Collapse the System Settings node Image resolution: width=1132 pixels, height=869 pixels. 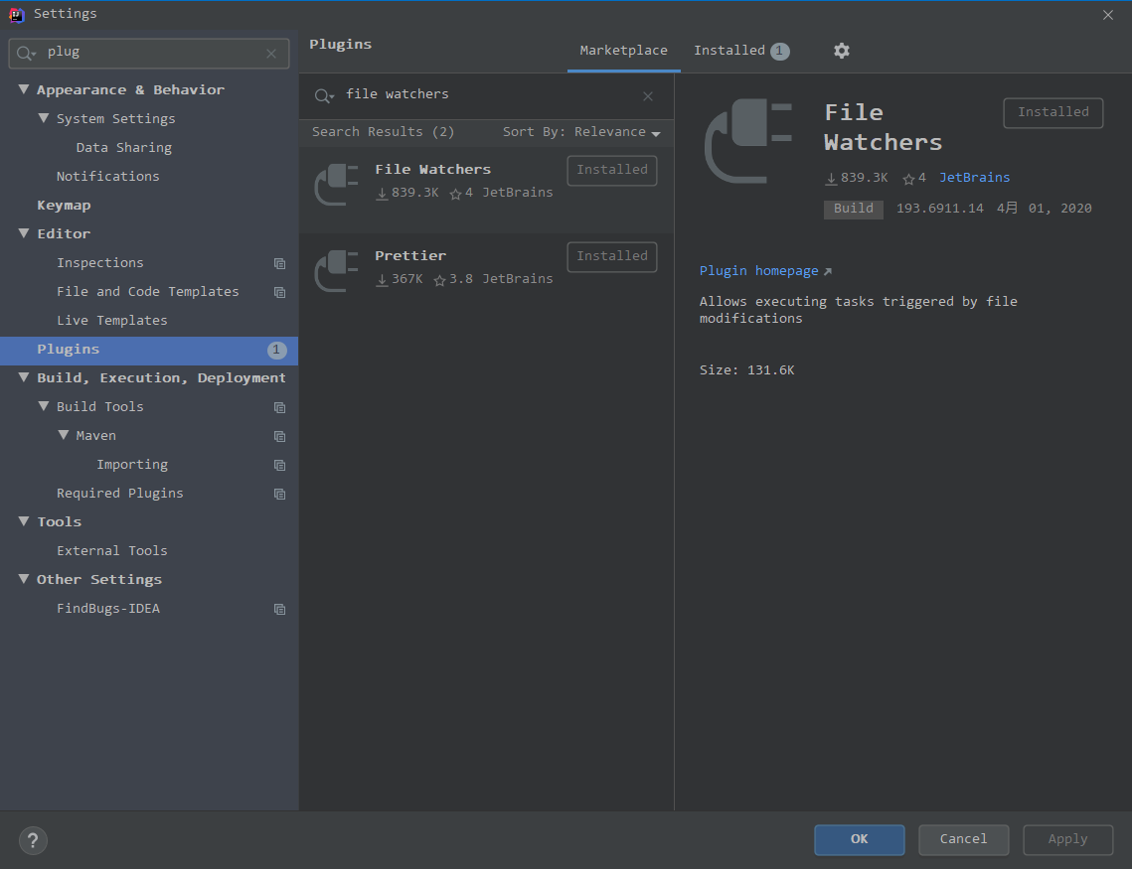click(x=44, y=118)
